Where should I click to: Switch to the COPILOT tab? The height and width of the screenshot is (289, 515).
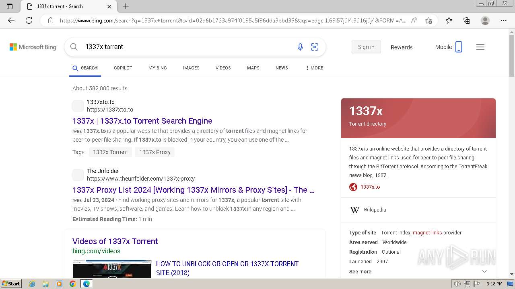123,68
